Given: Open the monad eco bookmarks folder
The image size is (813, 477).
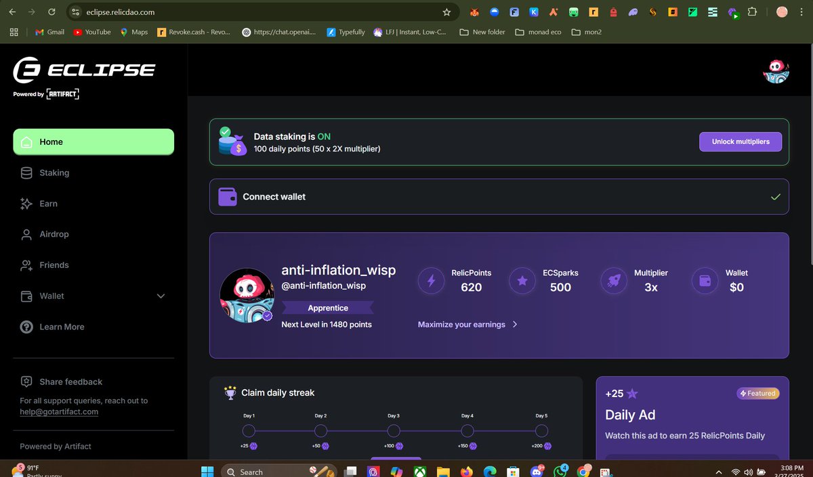Looking at the screenshot, I should pos(538,32).
